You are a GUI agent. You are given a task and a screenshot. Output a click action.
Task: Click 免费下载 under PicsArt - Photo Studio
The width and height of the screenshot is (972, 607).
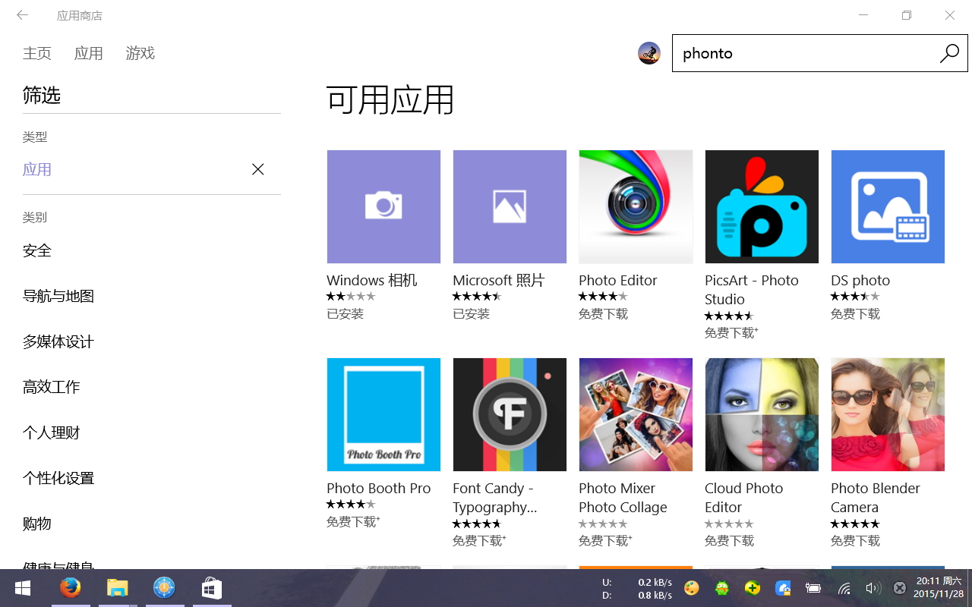pyautogui.click(x=731, y=333)
